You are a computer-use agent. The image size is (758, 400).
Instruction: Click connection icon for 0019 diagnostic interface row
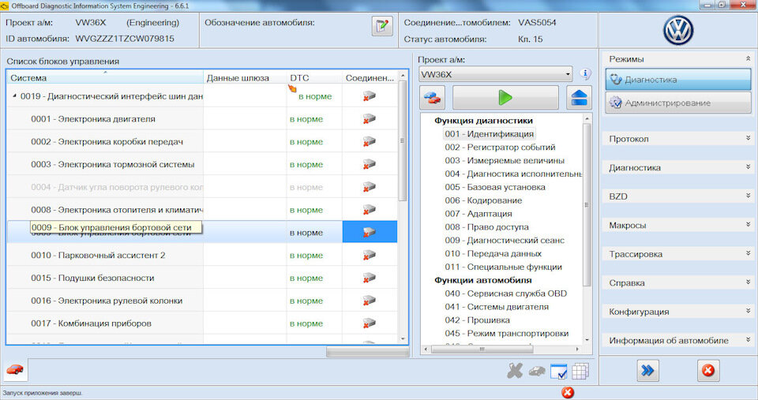click(x=370, y=96)
